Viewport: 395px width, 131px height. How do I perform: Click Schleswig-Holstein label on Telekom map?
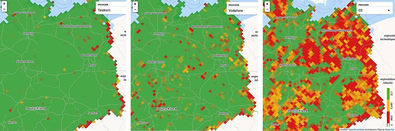[x=24, y=13]
